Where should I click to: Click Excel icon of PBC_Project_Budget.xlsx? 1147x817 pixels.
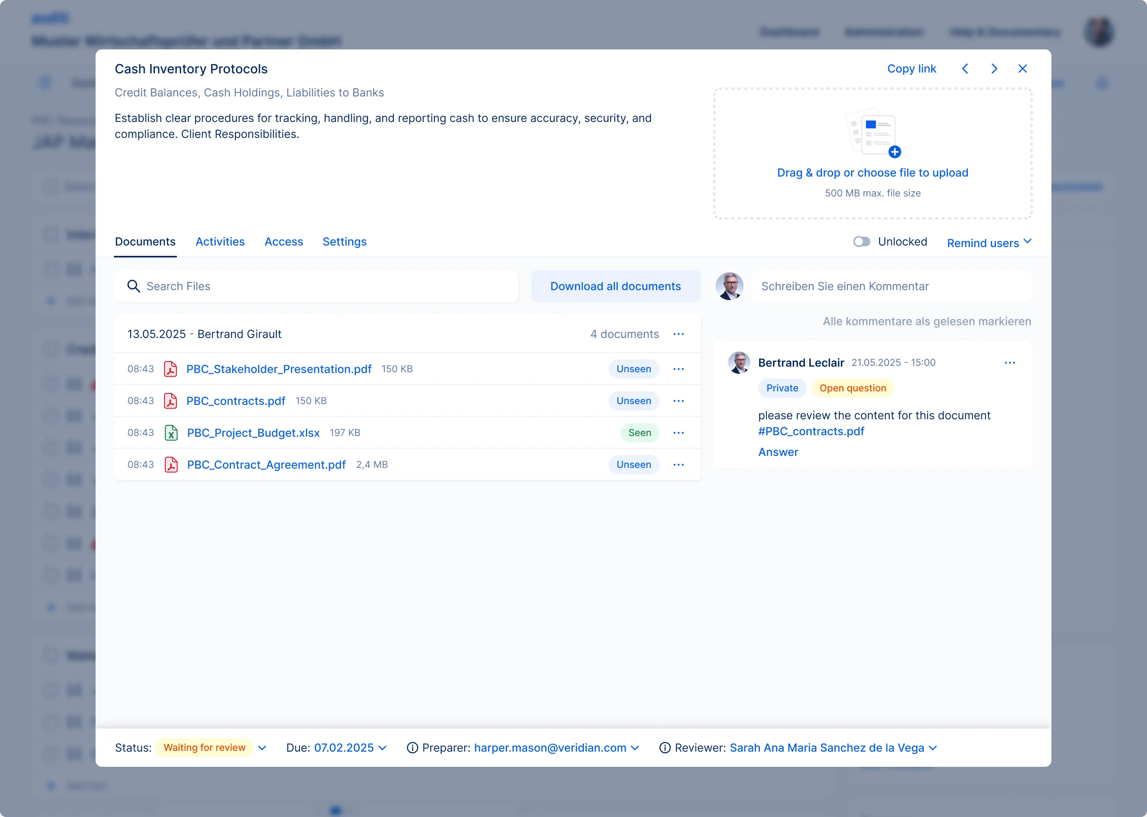[171, 433]
